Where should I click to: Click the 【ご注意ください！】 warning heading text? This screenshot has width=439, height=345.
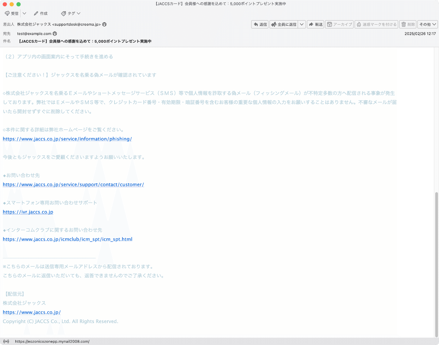79,75
